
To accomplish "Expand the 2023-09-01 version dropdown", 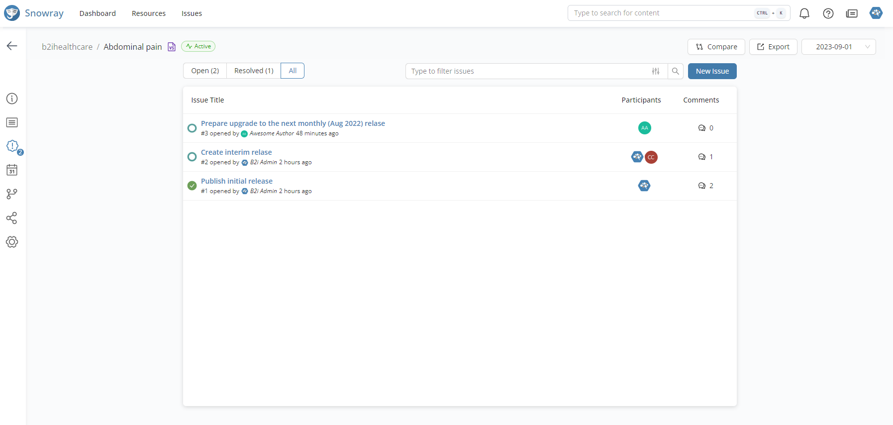I will point(838,47).
